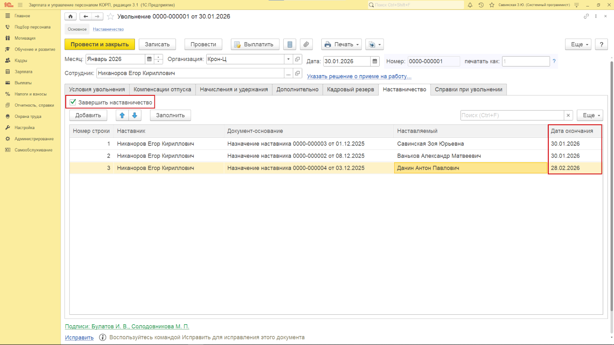Open calendar picker for Дата field
This screenshot has height=345, width=614.
click(375, 61)
